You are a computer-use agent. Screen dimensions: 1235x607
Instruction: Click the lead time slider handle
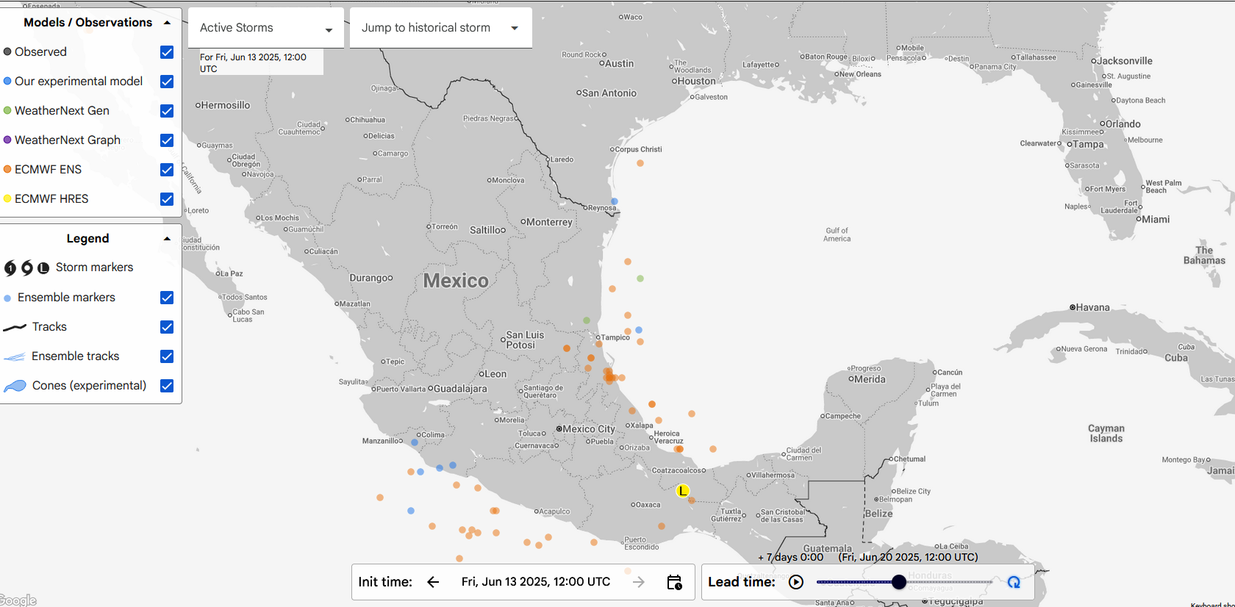click(x=899, y=582)
